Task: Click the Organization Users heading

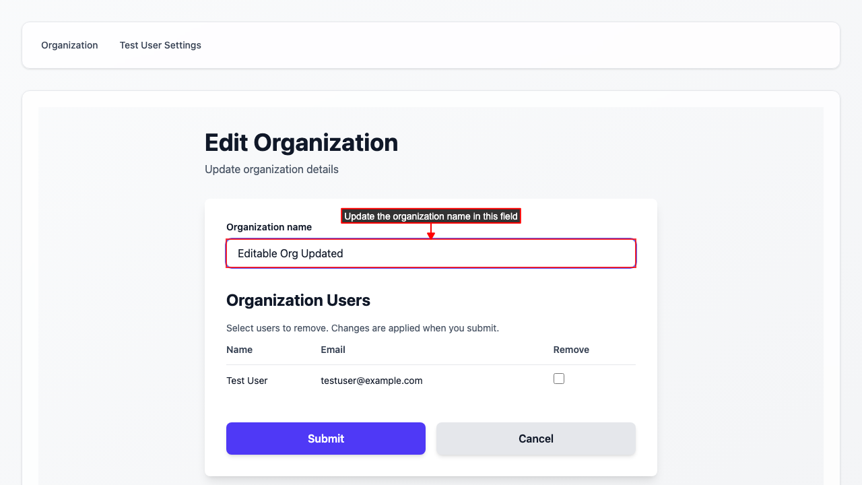Action: click(298, 300)
